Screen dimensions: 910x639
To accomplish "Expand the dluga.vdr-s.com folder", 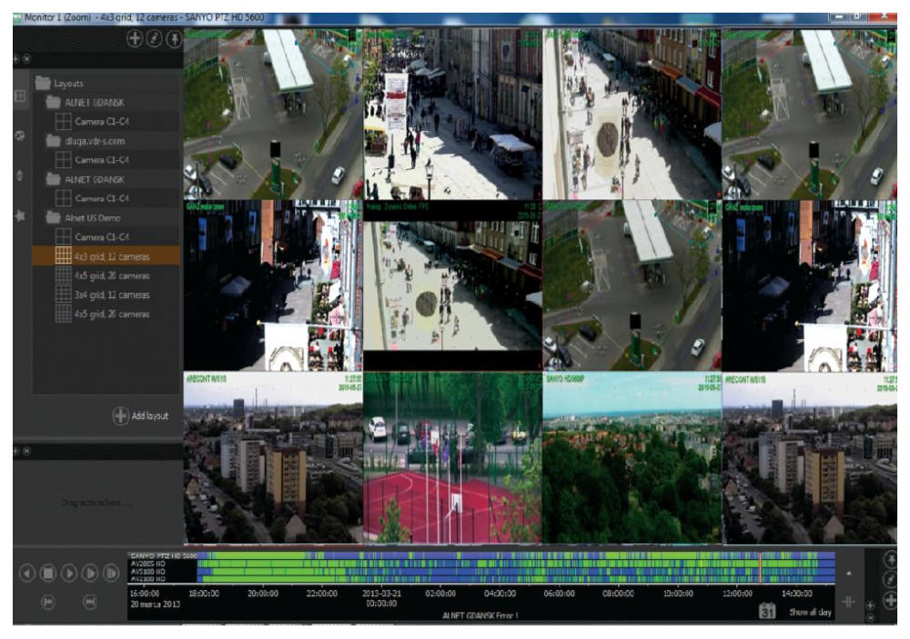I will click(x=53, y=141).
